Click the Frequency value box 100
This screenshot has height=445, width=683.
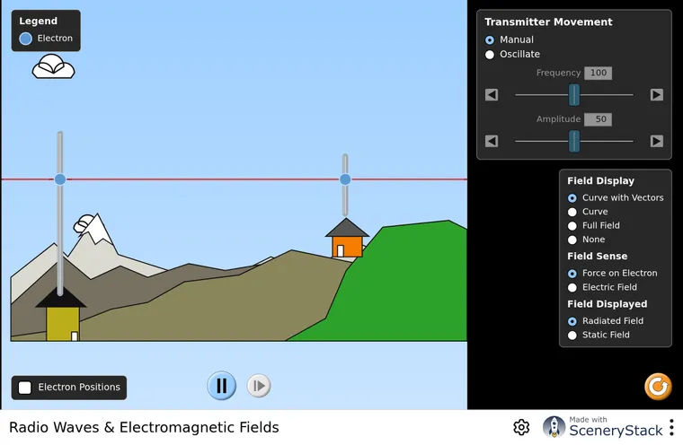[598, 73]
